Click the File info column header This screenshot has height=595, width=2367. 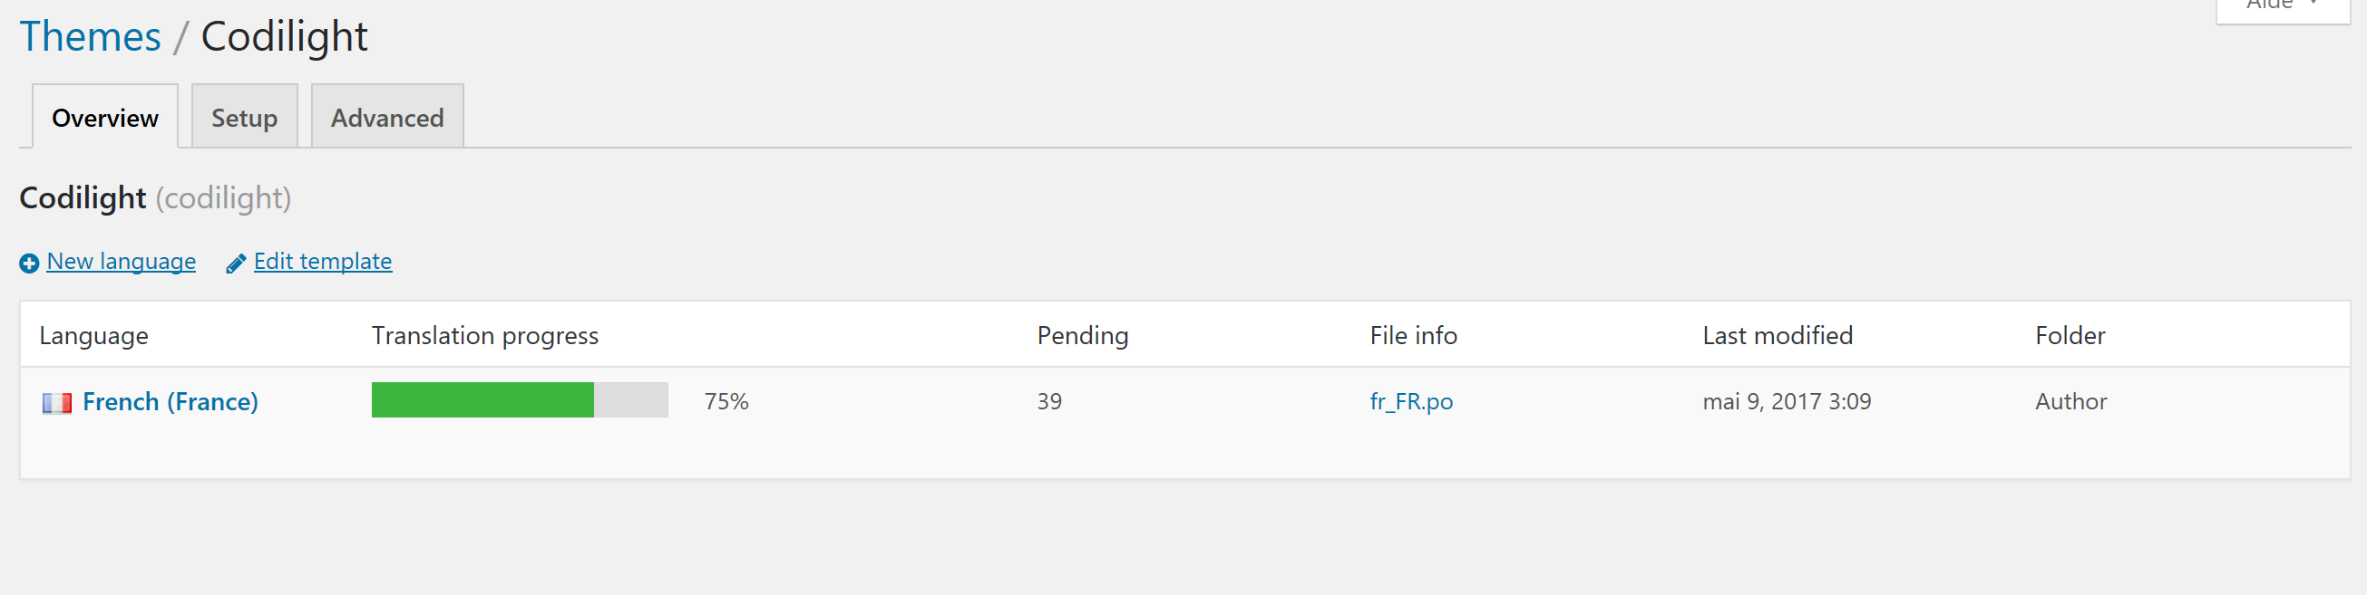pyautogui.click(x=1413, y=336)
